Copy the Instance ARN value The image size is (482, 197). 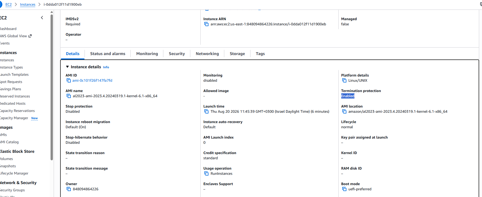(206, 24)
